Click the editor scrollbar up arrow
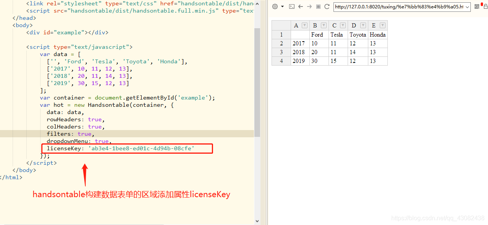488x225 pixels. (x=257, y=3)
